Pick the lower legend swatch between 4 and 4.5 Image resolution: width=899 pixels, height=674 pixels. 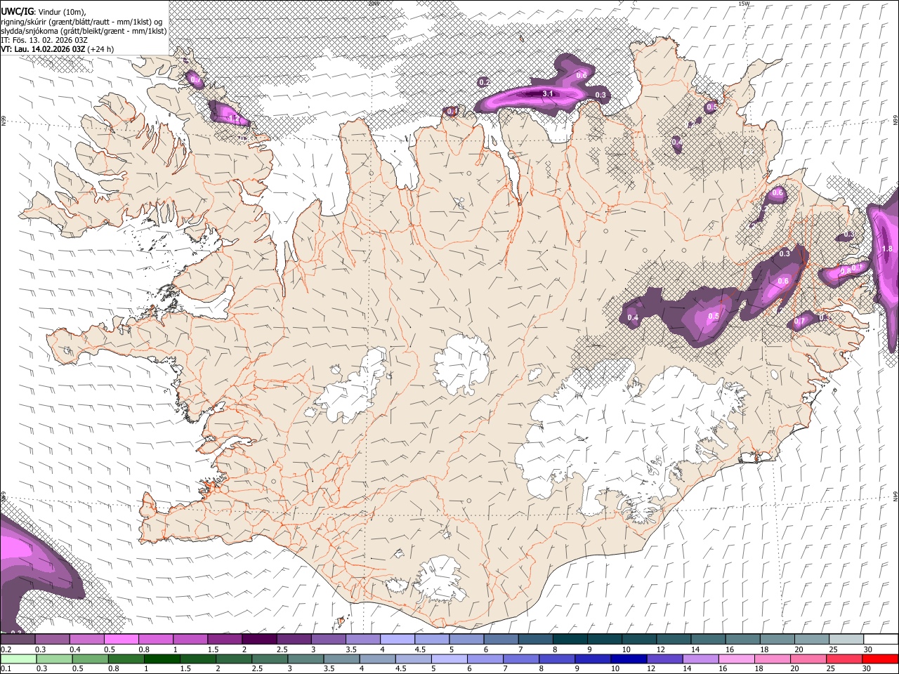coord(376,659)
